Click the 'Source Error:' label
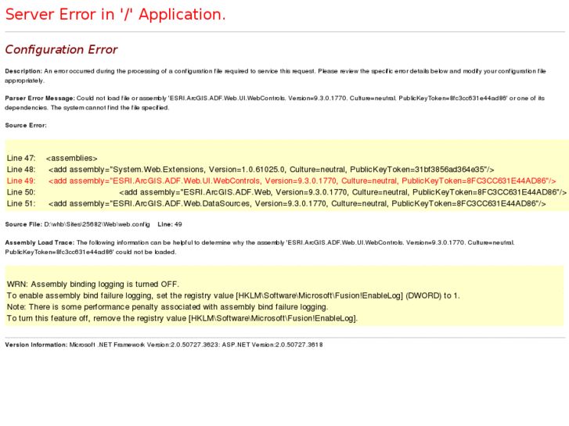 tap(26, 125)
